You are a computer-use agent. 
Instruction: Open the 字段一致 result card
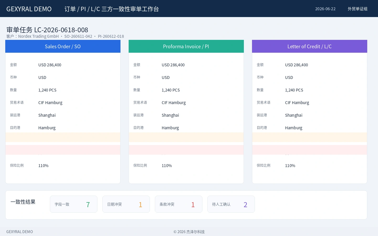[x=73, y=204]
